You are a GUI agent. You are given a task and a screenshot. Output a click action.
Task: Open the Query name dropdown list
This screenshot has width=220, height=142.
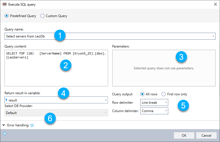(213, 36)
